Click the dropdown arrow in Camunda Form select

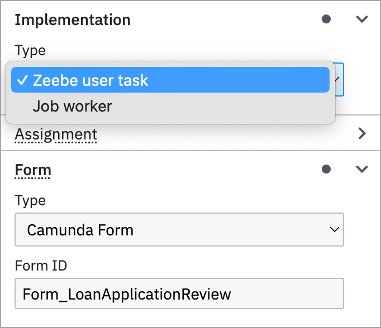coord(334,229)
